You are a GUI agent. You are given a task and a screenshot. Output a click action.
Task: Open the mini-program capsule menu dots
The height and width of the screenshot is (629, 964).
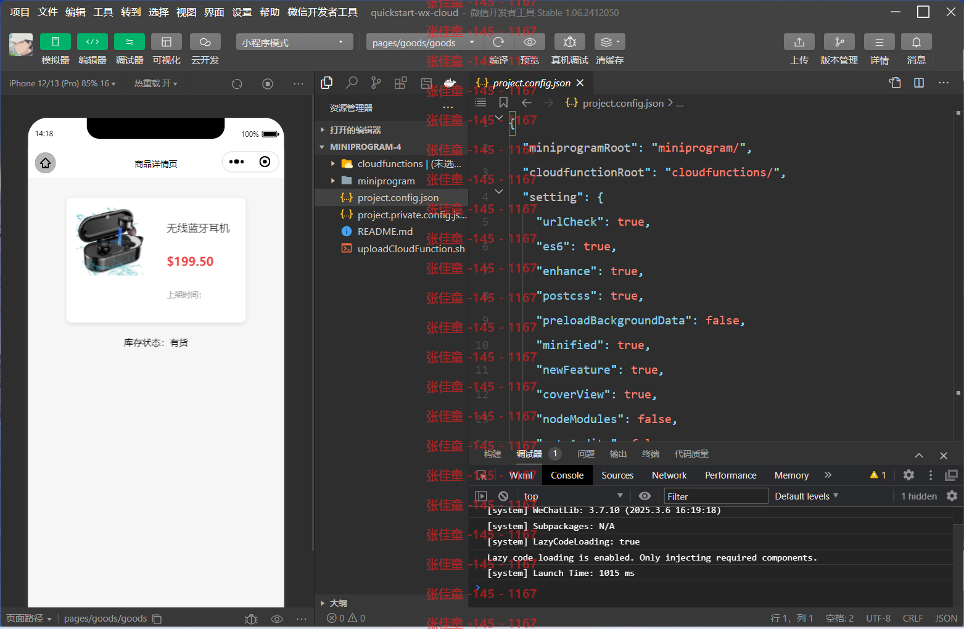coord(236,162)
